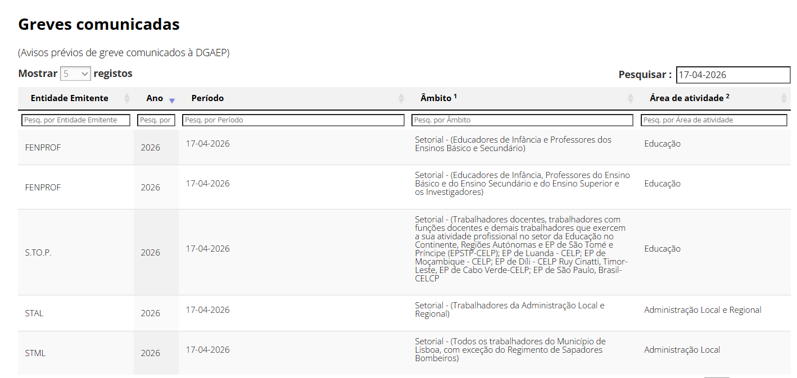797x378 pixels.
Task: Click Administração Local e Regional cell
Action: click(x=703, y=310)
